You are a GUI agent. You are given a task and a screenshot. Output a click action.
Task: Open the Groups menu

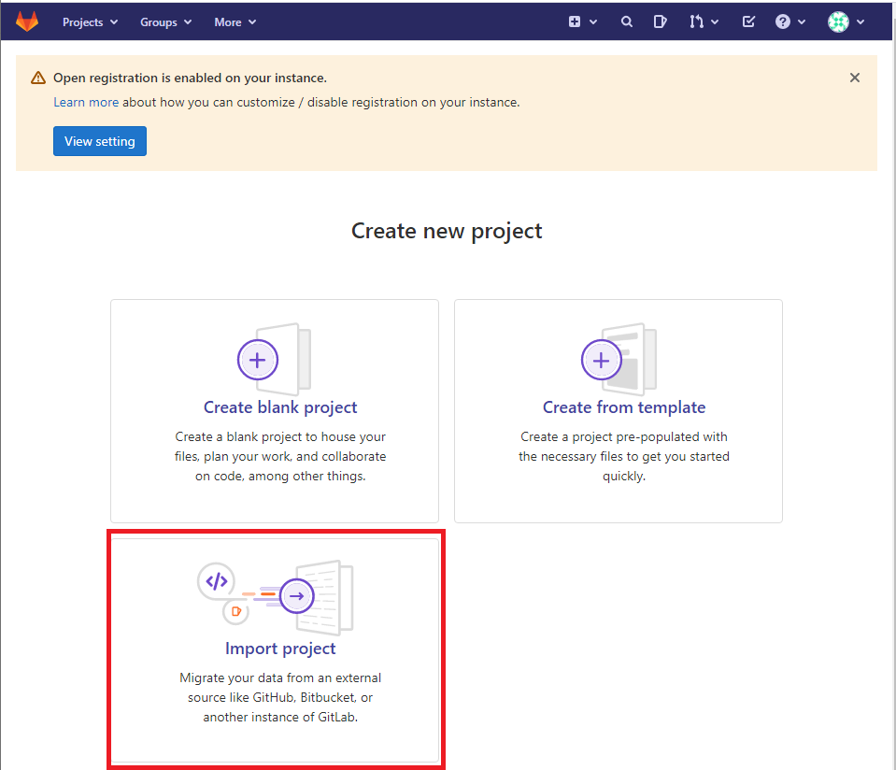(x=165, y=22)
